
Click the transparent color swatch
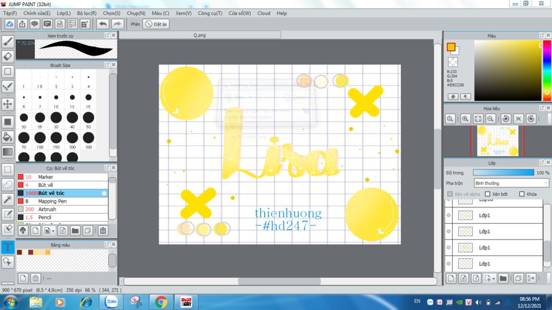click(453, 62)
